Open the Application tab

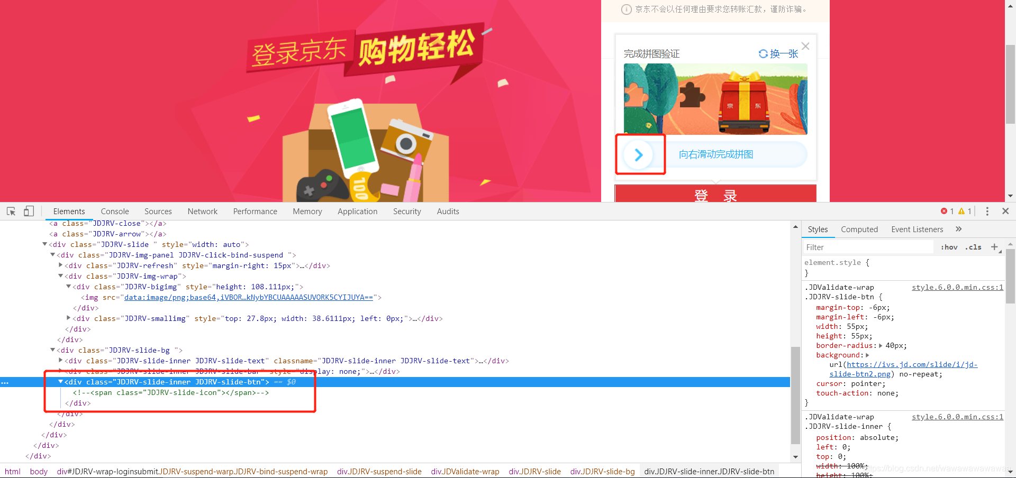click(x=358, y=211)
